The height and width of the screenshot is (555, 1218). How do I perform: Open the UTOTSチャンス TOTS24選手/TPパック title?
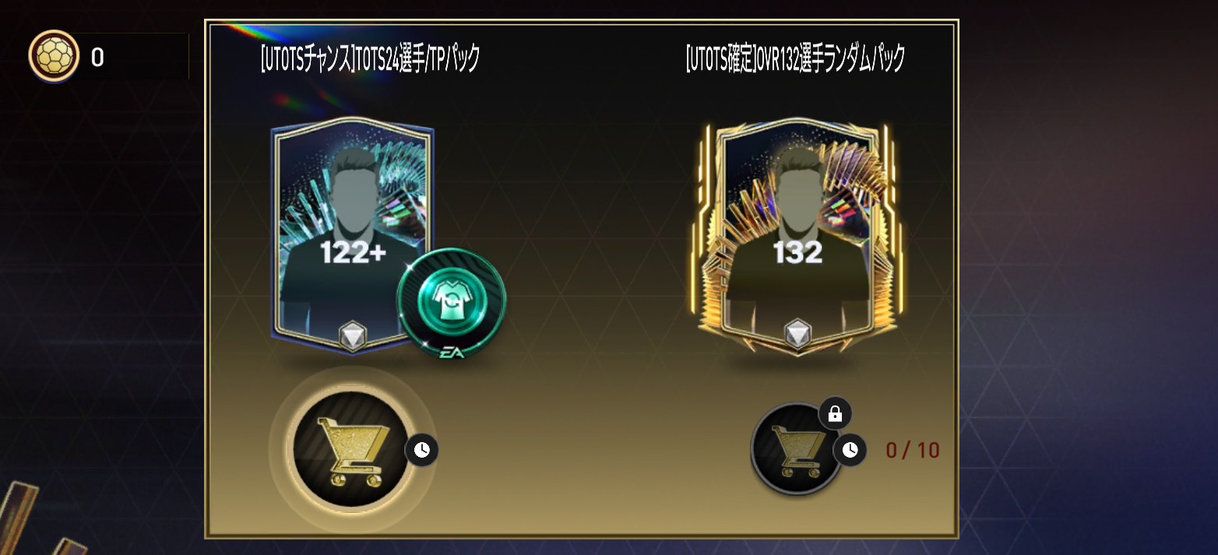pos(370,58)
